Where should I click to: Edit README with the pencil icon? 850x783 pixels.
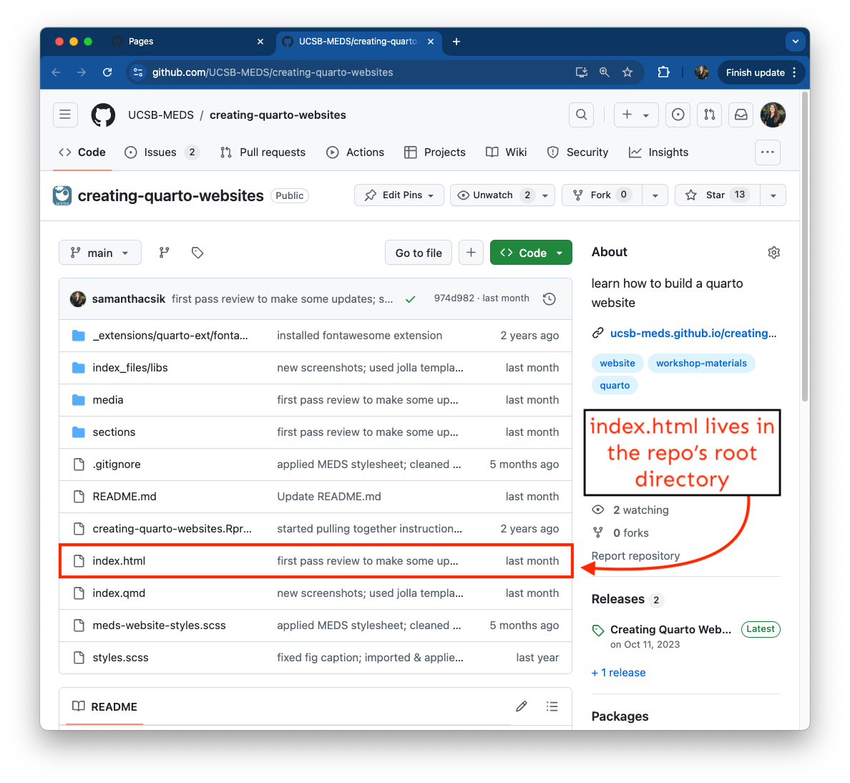tap(522, 706)
